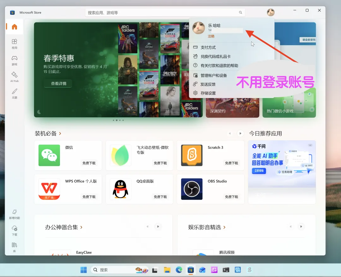Open the 微信 app icon
The image size is (341, 277).
(49, 155)
